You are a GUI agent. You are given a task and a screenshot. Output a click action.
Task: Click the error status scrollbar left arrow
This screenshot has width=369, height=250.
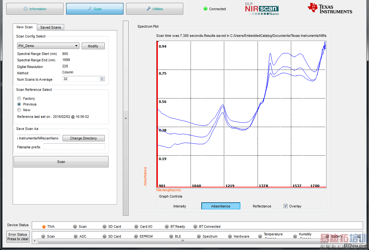35,241
